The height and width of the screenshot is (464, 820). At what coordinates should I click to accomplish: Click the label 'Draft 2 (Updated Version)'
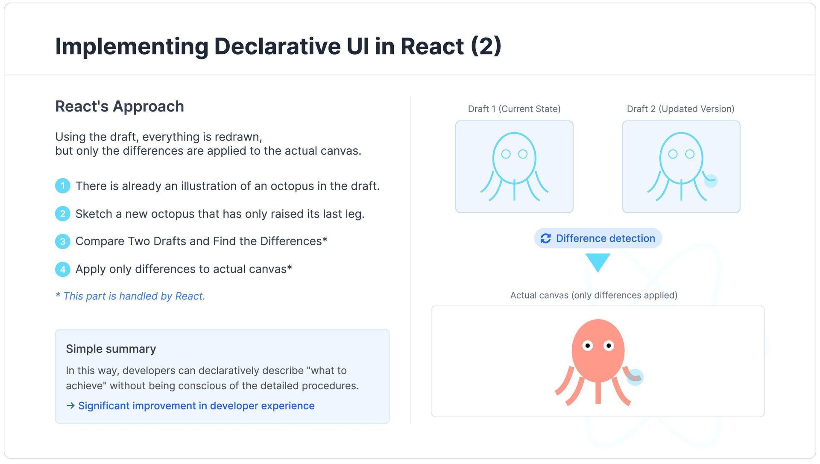coord(681,109)
